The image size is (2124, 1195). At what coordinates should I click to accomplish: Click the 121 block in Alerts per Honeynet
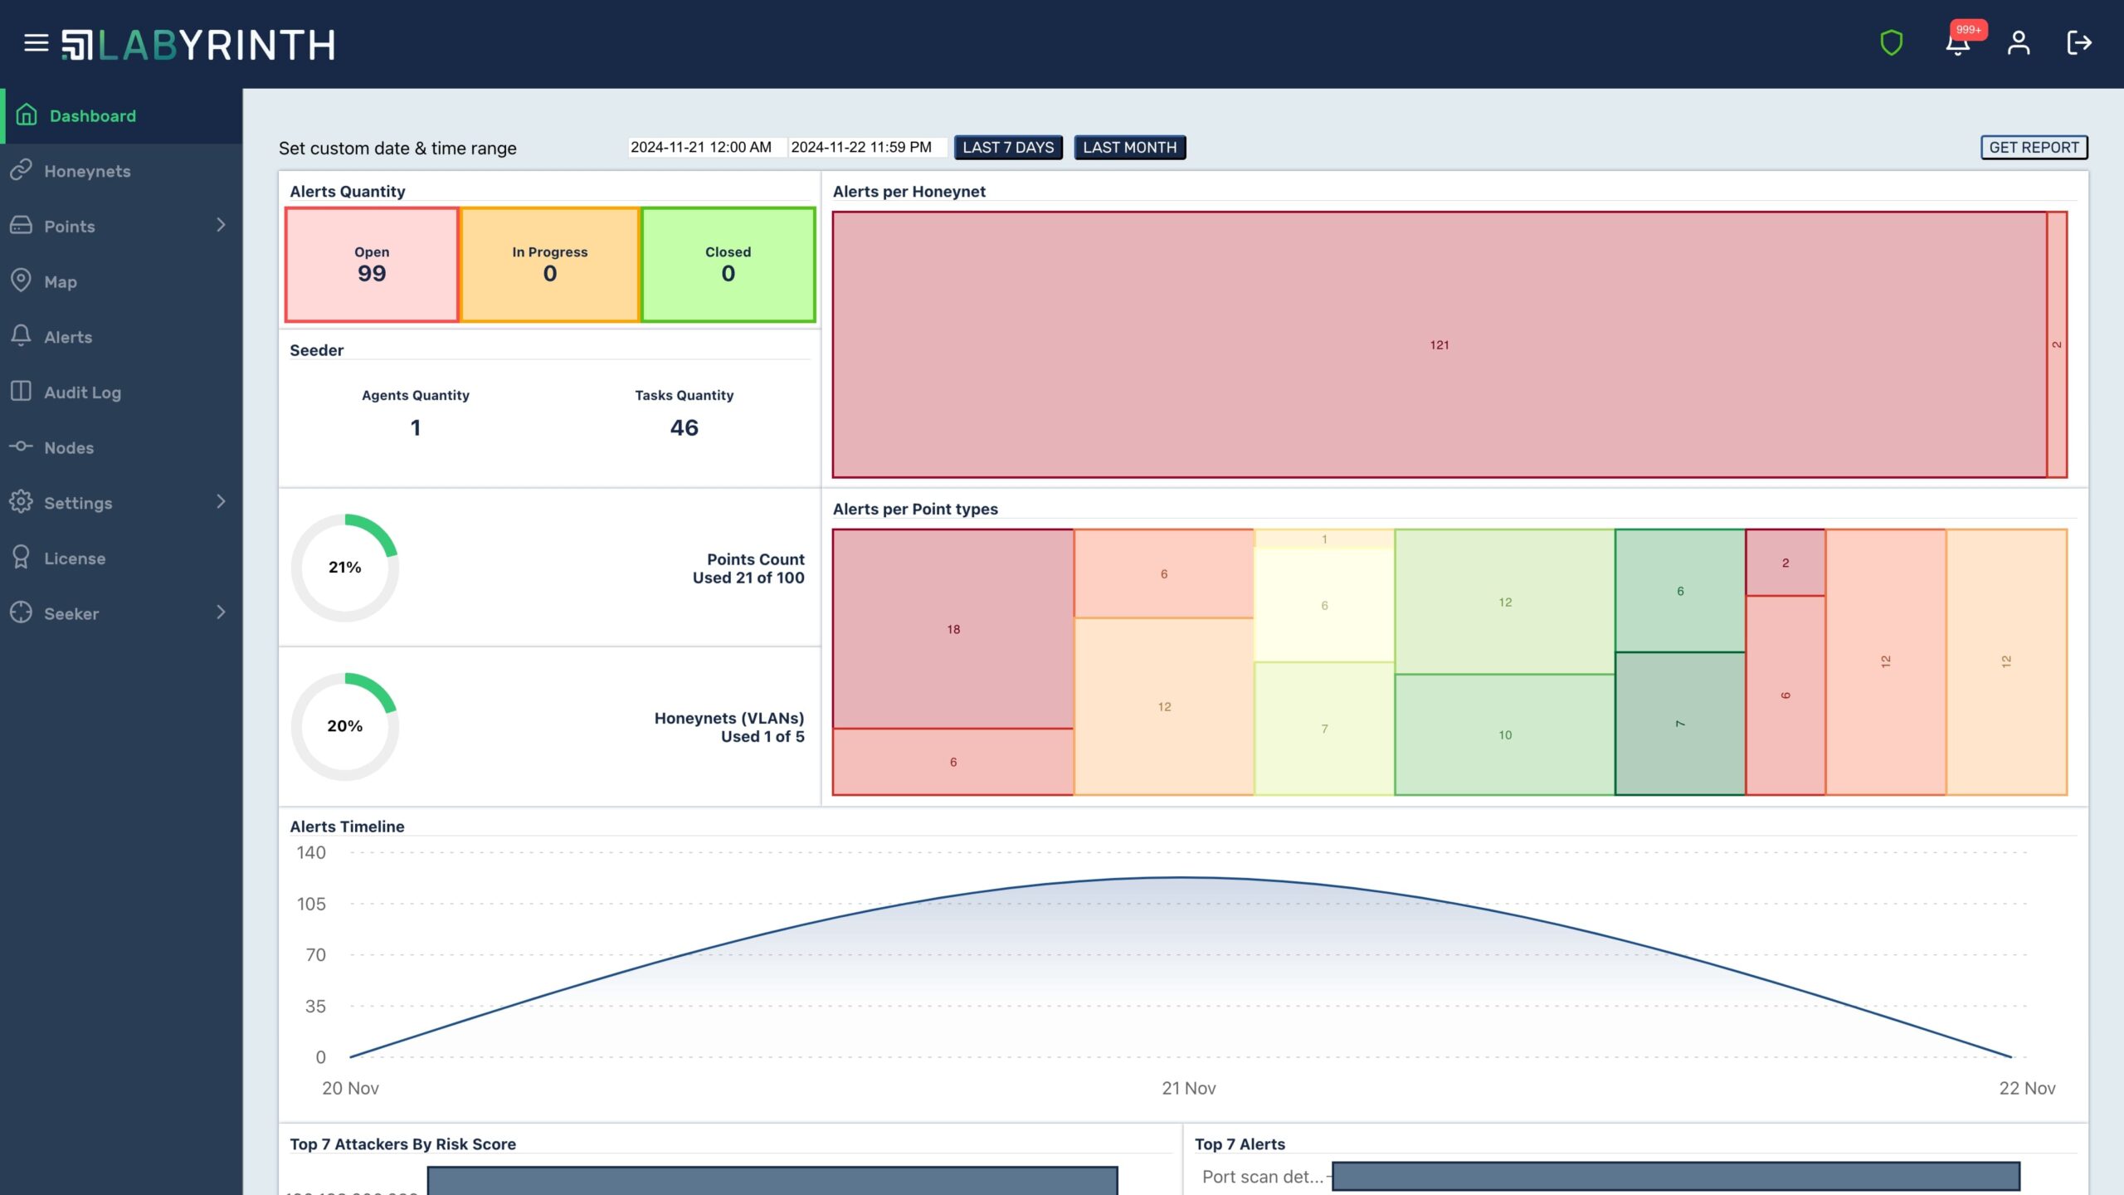pos(1439,344)
